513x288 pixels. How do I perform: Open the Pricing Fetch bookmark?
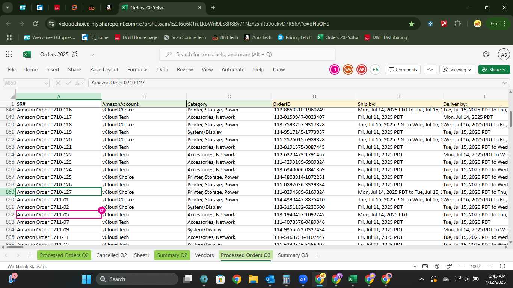[x=294, y=37]
